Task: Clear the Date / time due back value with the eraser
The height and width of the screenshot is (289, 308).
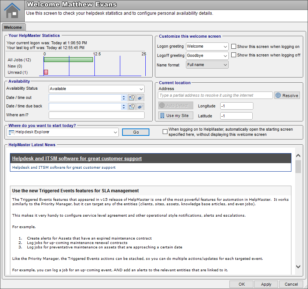Action: click(x=140, y=107)
